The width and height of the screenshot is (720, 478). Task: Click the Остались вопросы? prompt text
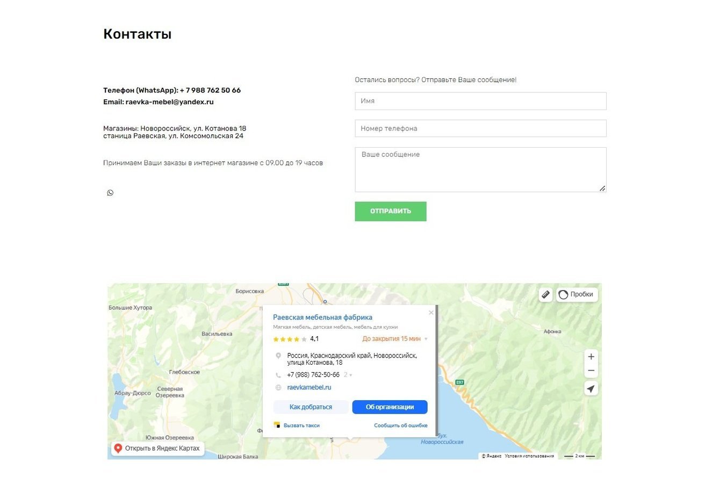tap(436, 80)
